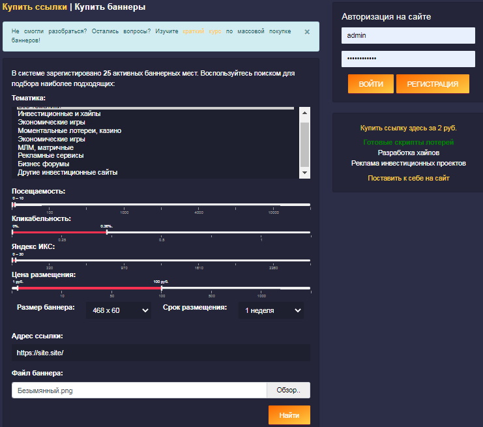Select МЛМ, матричные theme option
Screen dimensions: 483x427
pyautogui.click(x=46, y=147)
